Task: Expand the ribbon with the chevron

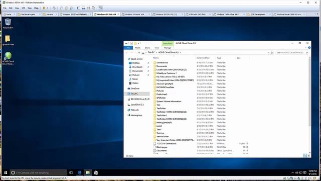Action: [306, 48]
